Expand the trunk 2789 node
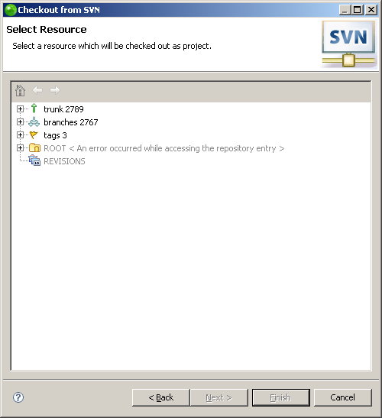Viewport: 382px width, 418px height. [20, 109]
